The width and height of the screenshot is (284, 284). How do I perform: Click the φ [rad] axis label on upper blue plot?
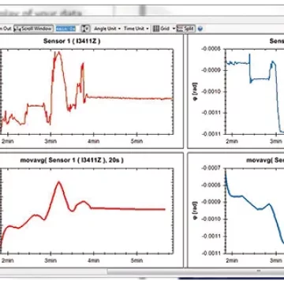tap(196, 92)
